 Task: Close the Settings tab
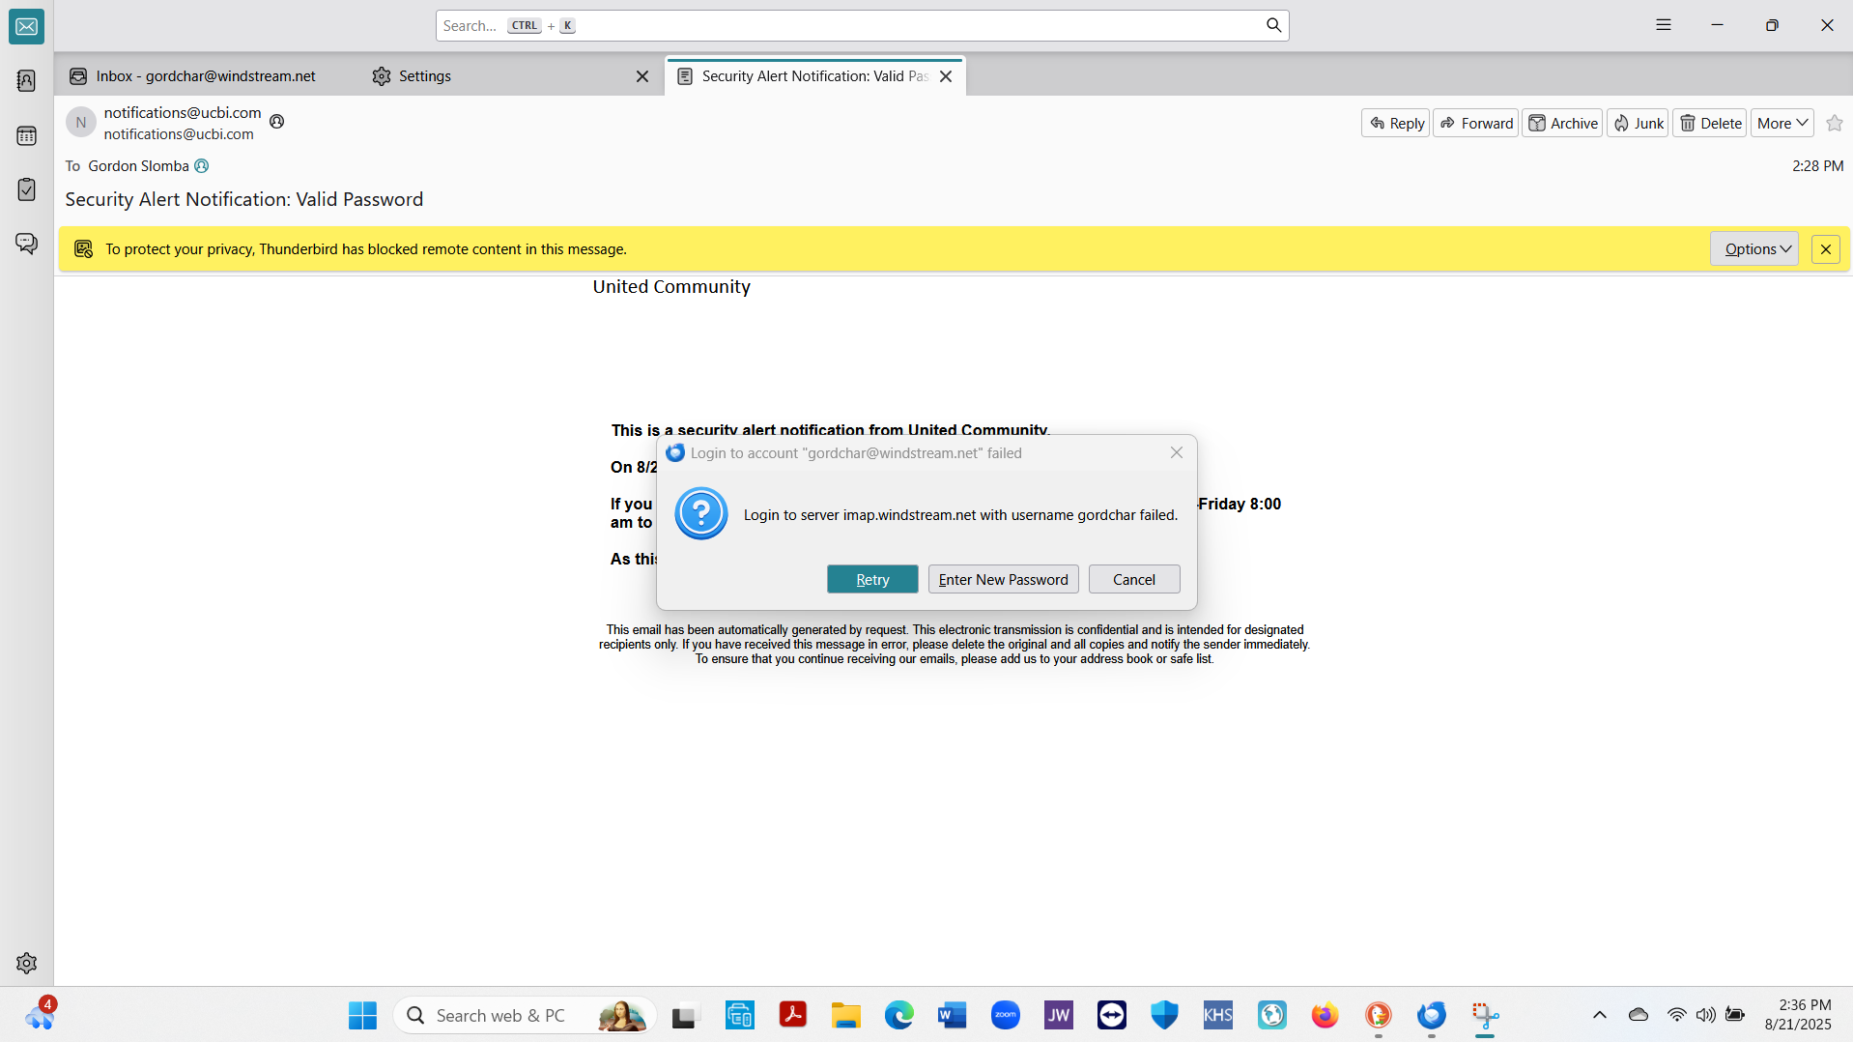(642, 76)
